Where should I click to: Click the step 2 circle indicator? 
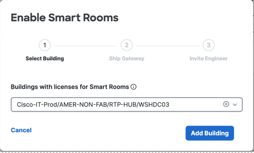point(127,45)
